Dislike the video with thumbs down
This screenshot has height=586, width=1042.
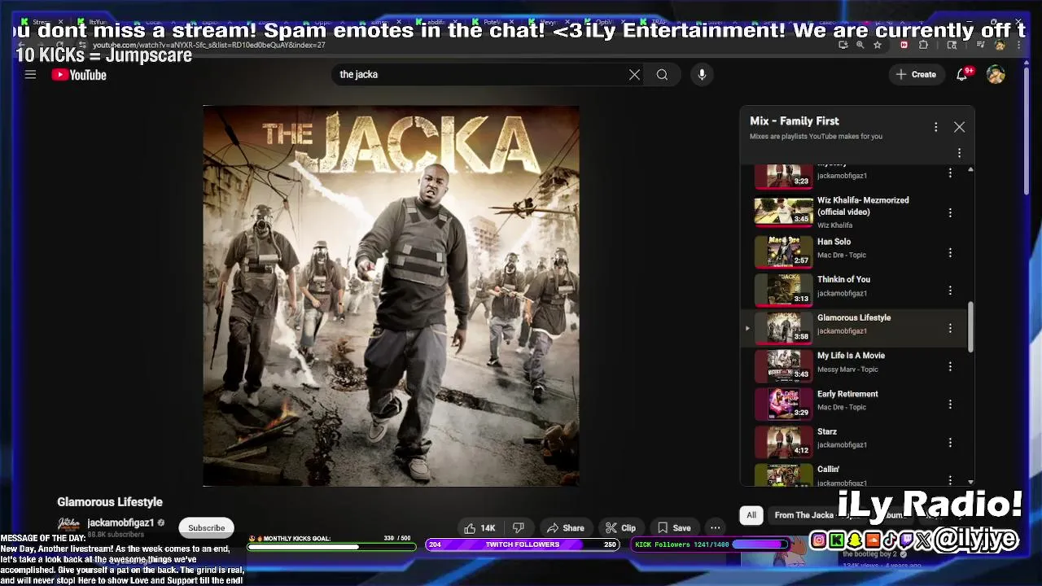tap(519, 527)
